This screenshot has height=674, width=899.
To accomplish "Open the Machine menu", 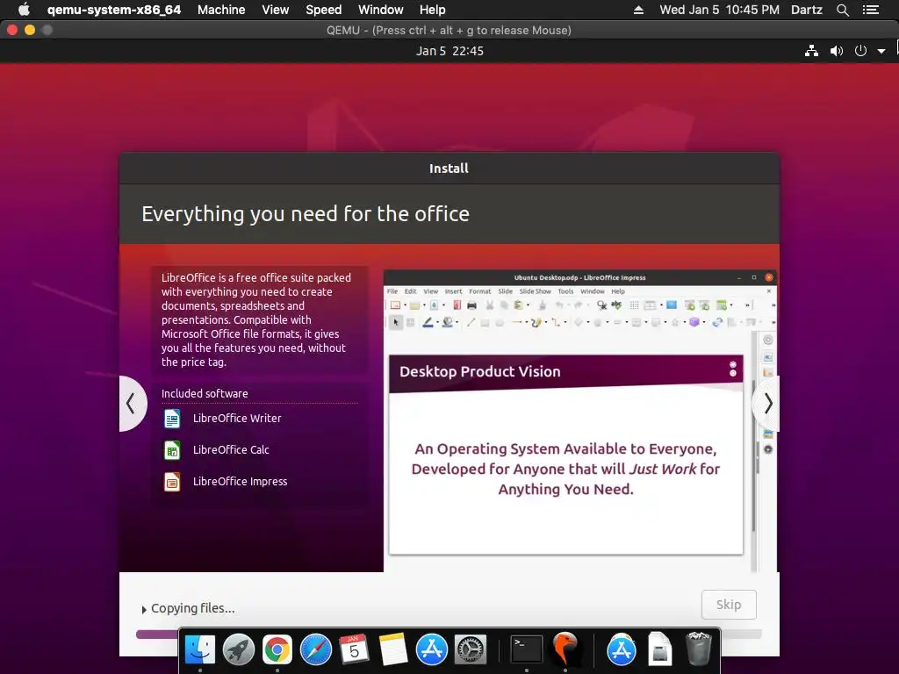I will coord(221,10).
